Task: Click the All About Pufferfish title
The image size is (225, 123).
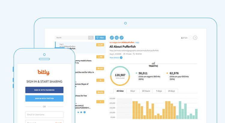Action: 122,46
